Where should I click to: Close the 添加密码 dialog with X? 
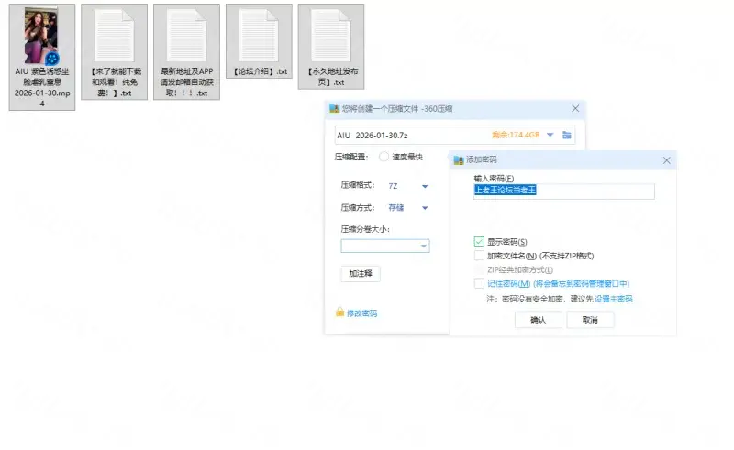coord(666,160)
